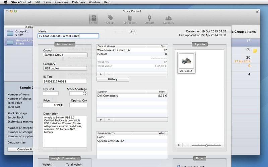Adjust the photo thumbnail size slider
268x167 pixels.
(x=206, y=145)
